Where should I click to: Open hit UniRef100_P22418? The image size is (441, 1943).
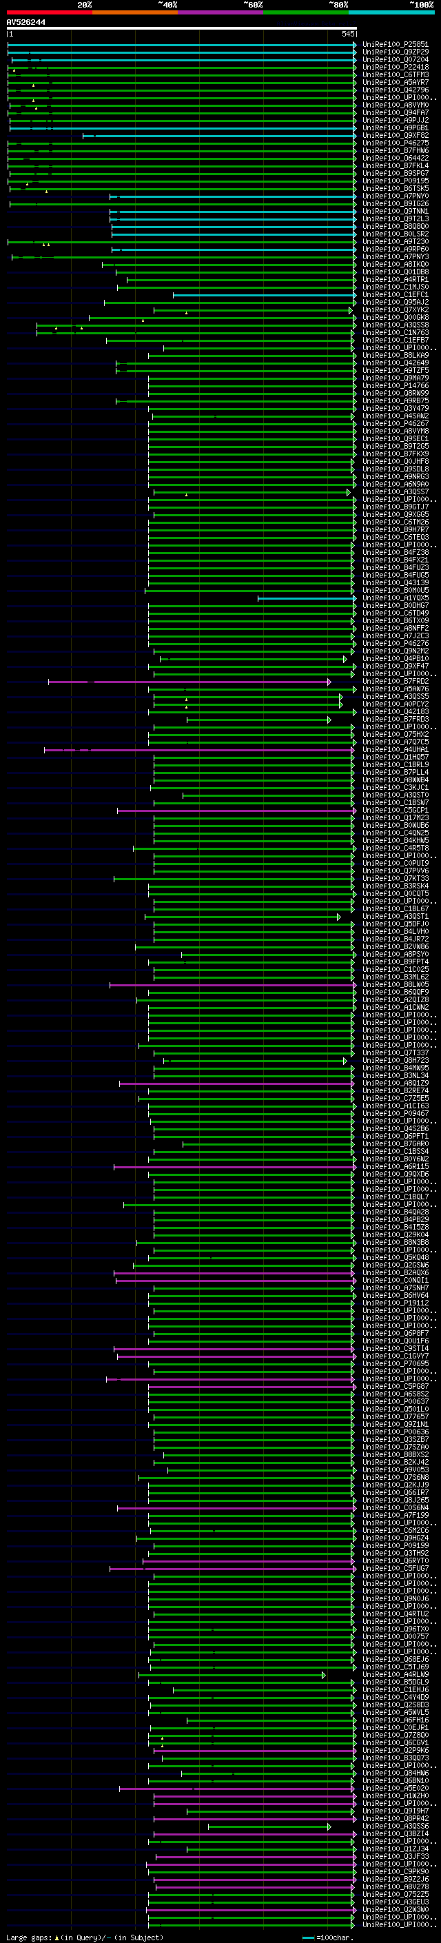(x=395, y=67)
